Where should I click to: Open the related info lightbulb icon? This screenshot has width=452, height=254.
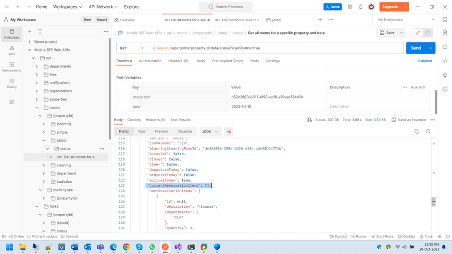pyautogui.click(x=445, y=75)
